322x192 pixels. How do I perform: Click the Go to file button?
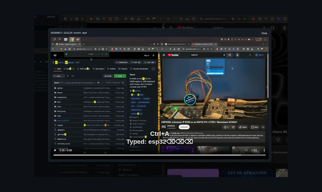[x=108, y=76]
